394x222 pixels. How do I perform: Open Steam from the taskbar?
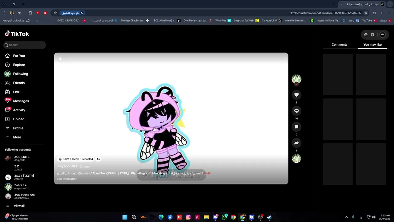[x=269, y=217]
